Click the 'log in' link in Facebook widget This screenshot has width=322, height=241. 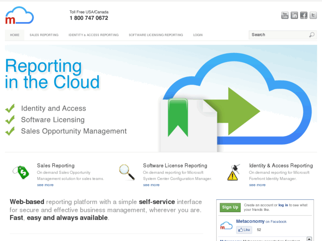click(x=283, y=205)
